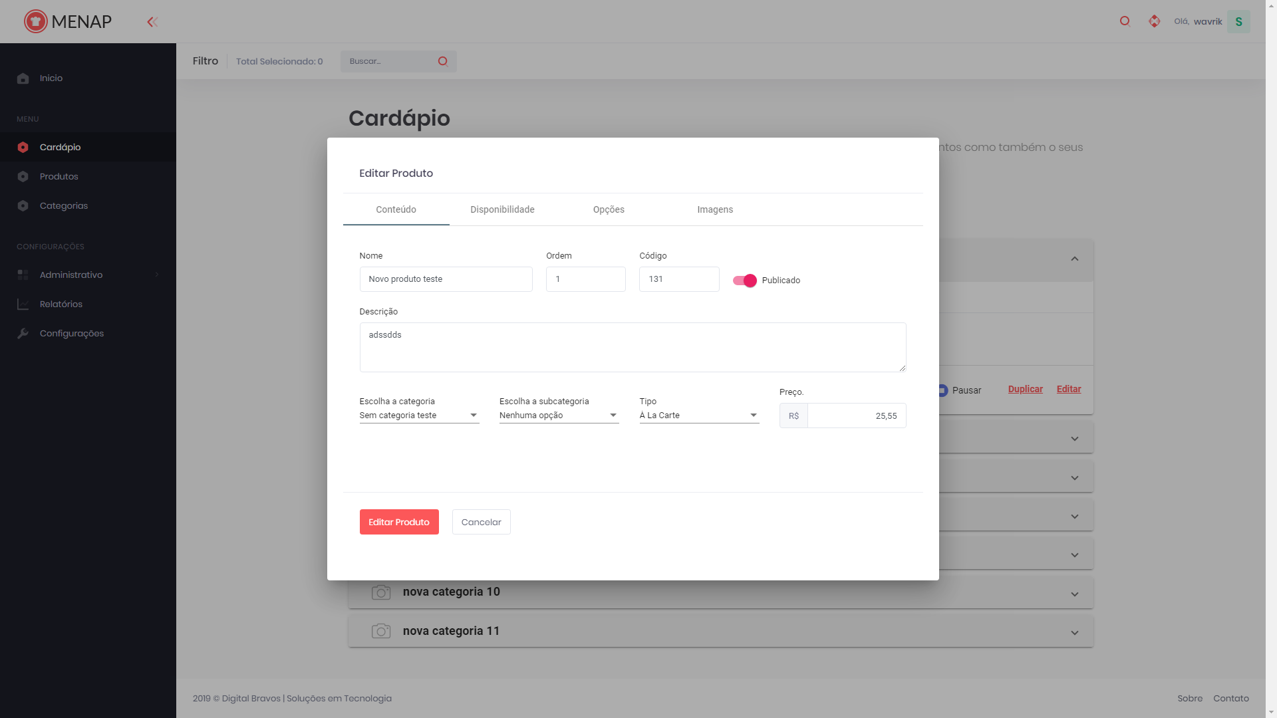
Task: Click the Pausar label
Action: [966, 390]
